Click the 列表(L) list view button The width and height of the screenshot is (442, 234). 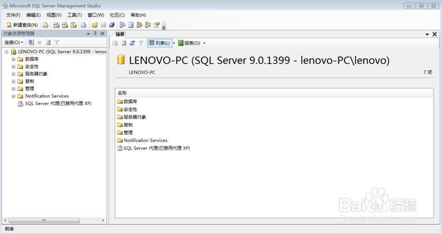point(160,43)
